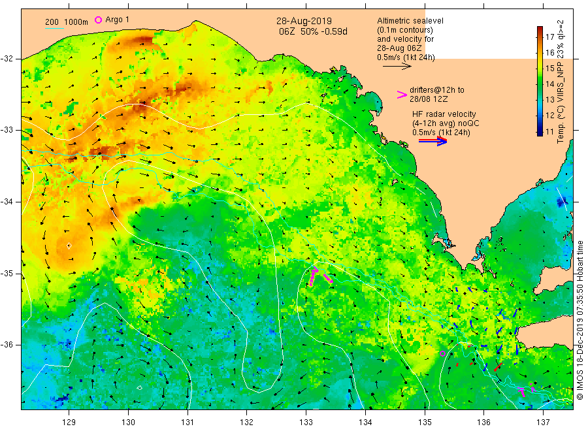The height and width of the screenshot is (431, 588).
Task: Click the small white diamond contour in the warm eddy
Action: 69,246
